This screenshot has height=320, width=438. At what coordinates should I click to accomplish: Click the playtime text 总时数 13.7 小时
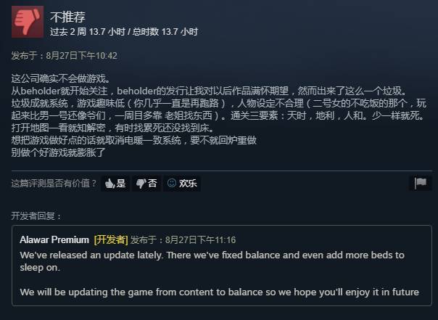coord(165,32)
